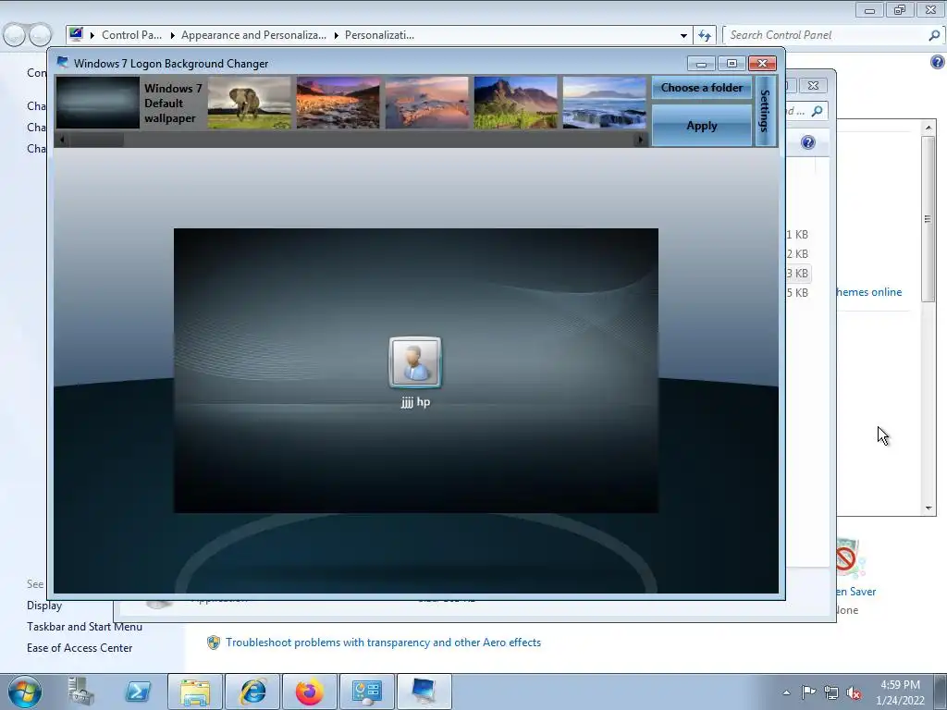The width and height of the screenshot is (947, 710).
Task: Open the themes online link
Action: (x=869, y=292)
